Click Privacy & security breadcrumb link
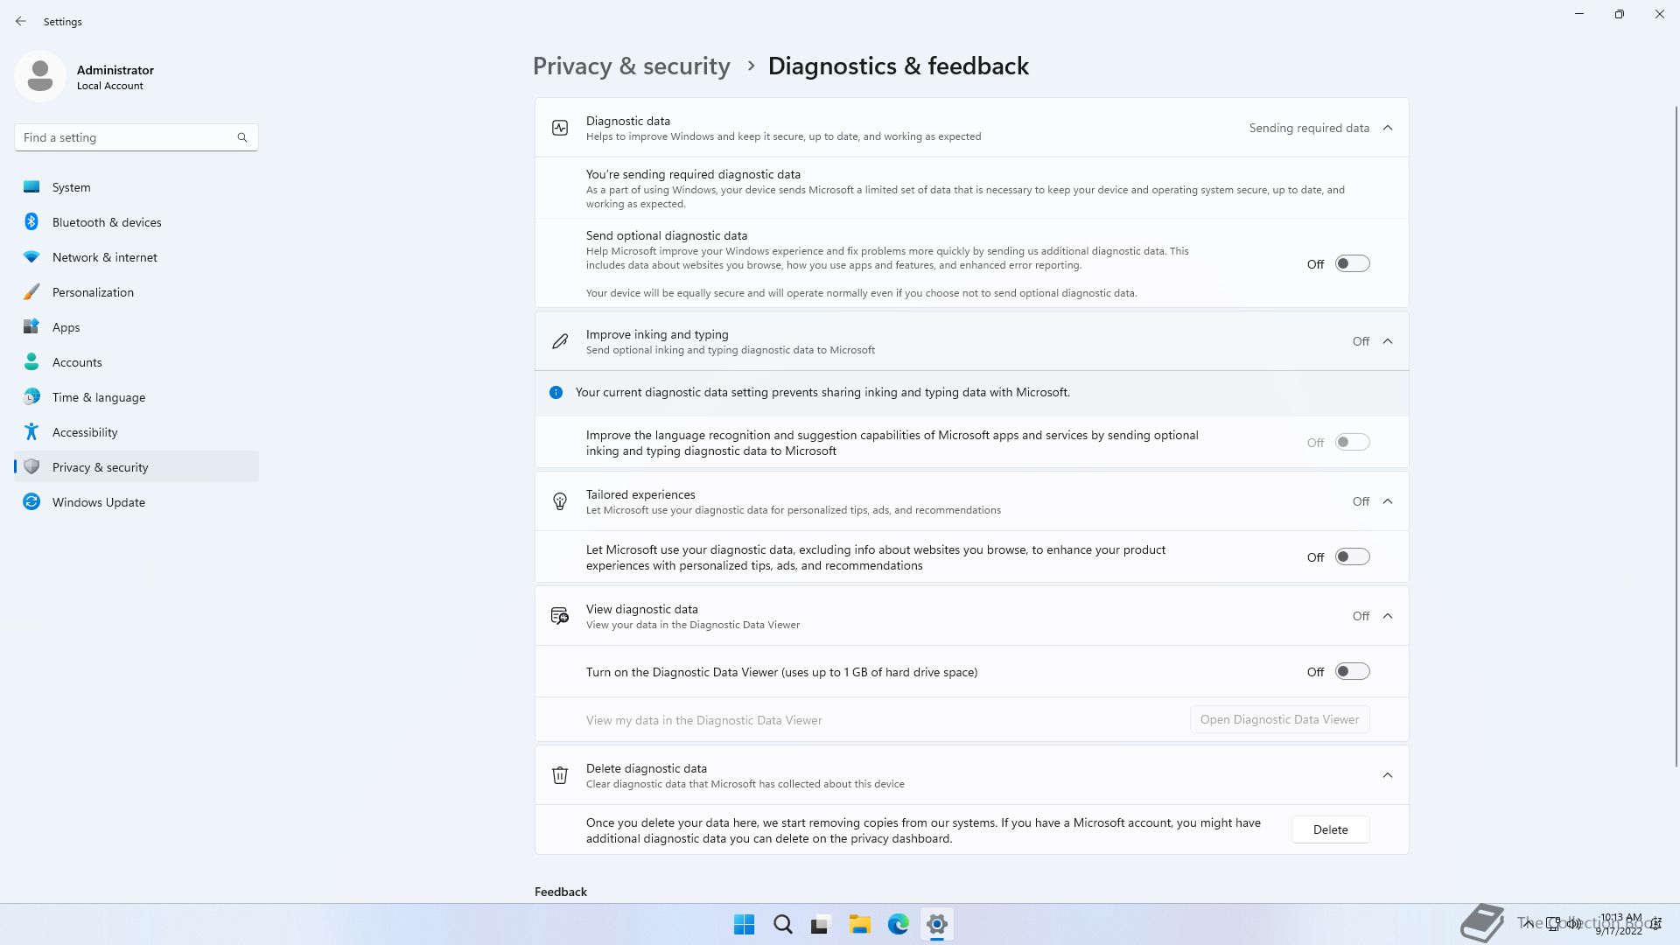This screenshot has width=1680, height=945. click(x=631, y=66)
